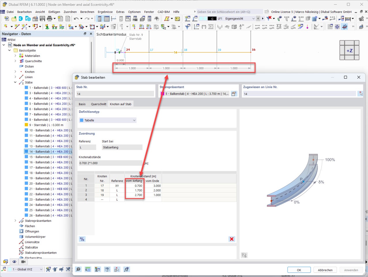Viewport: 368px width, 277px height.
Task: Click the new line tool icon
Action: coord(17,27)
